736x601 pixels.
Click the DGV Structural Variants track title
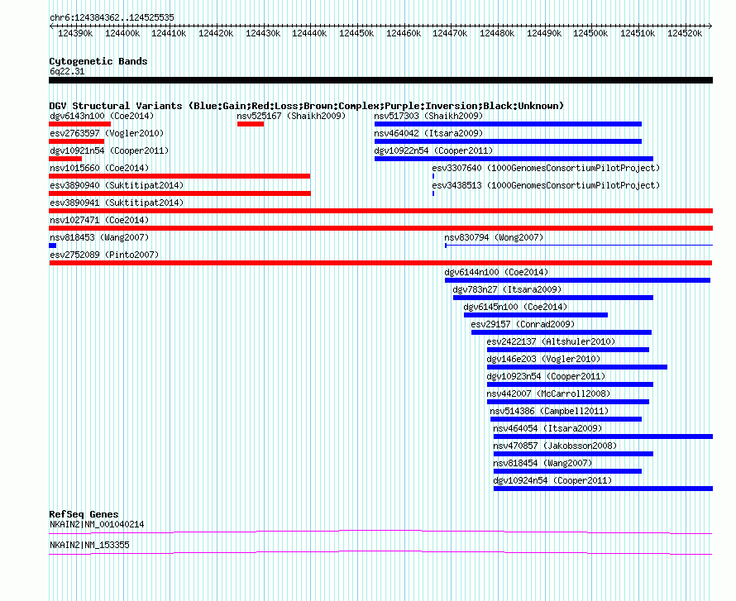tap(307, 106)
